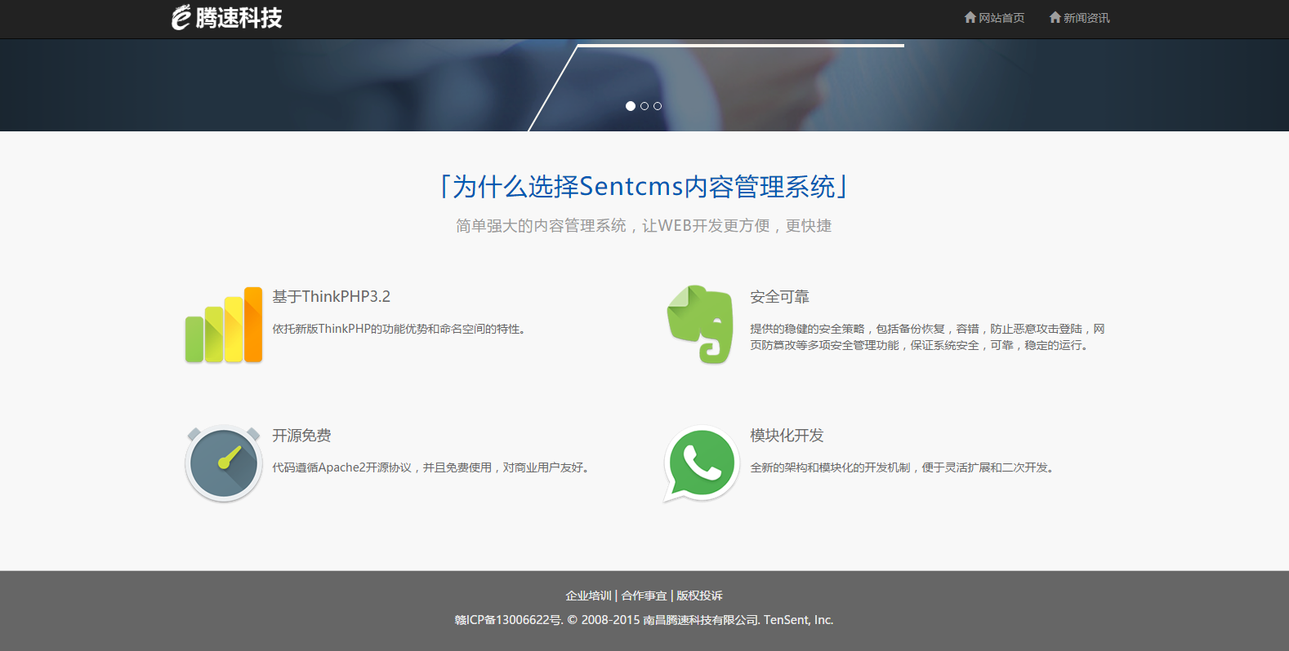The width and height of the screenshot is (1289, 651).
Task: Click the 开源免费 feature heading
Action: click(x=301, y=436)
